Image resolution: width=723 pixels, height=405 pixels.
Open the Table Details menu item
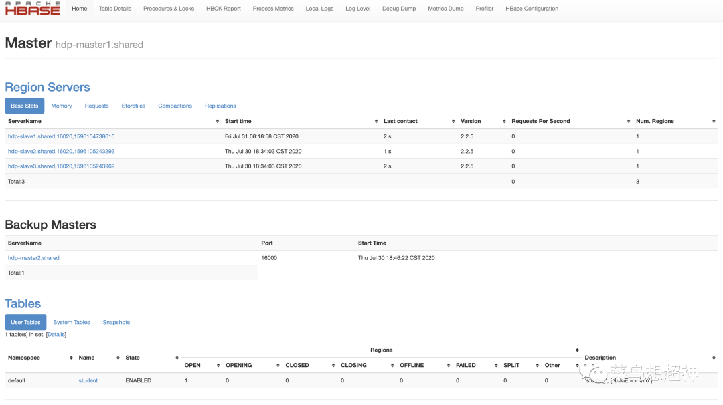click(115, 9)
